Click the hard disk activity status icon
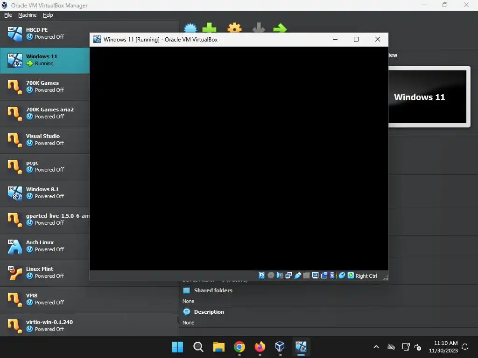 (261, 275)
